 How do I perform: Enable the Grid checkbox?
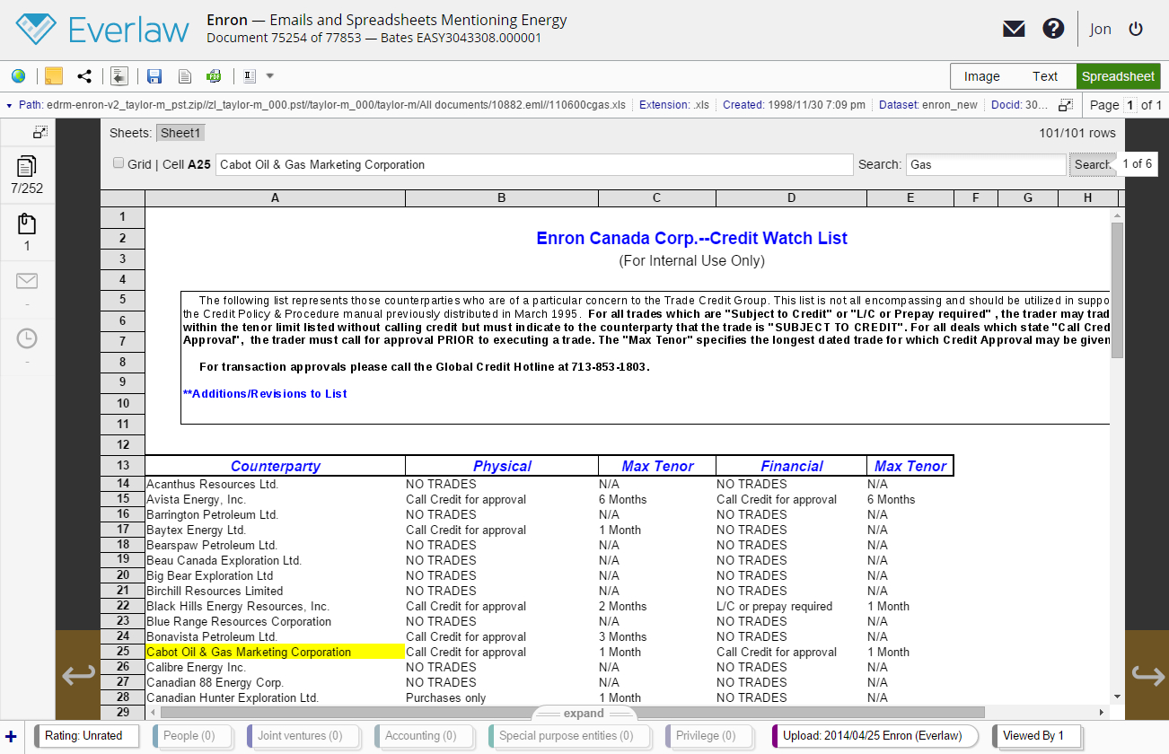(118, 162)
